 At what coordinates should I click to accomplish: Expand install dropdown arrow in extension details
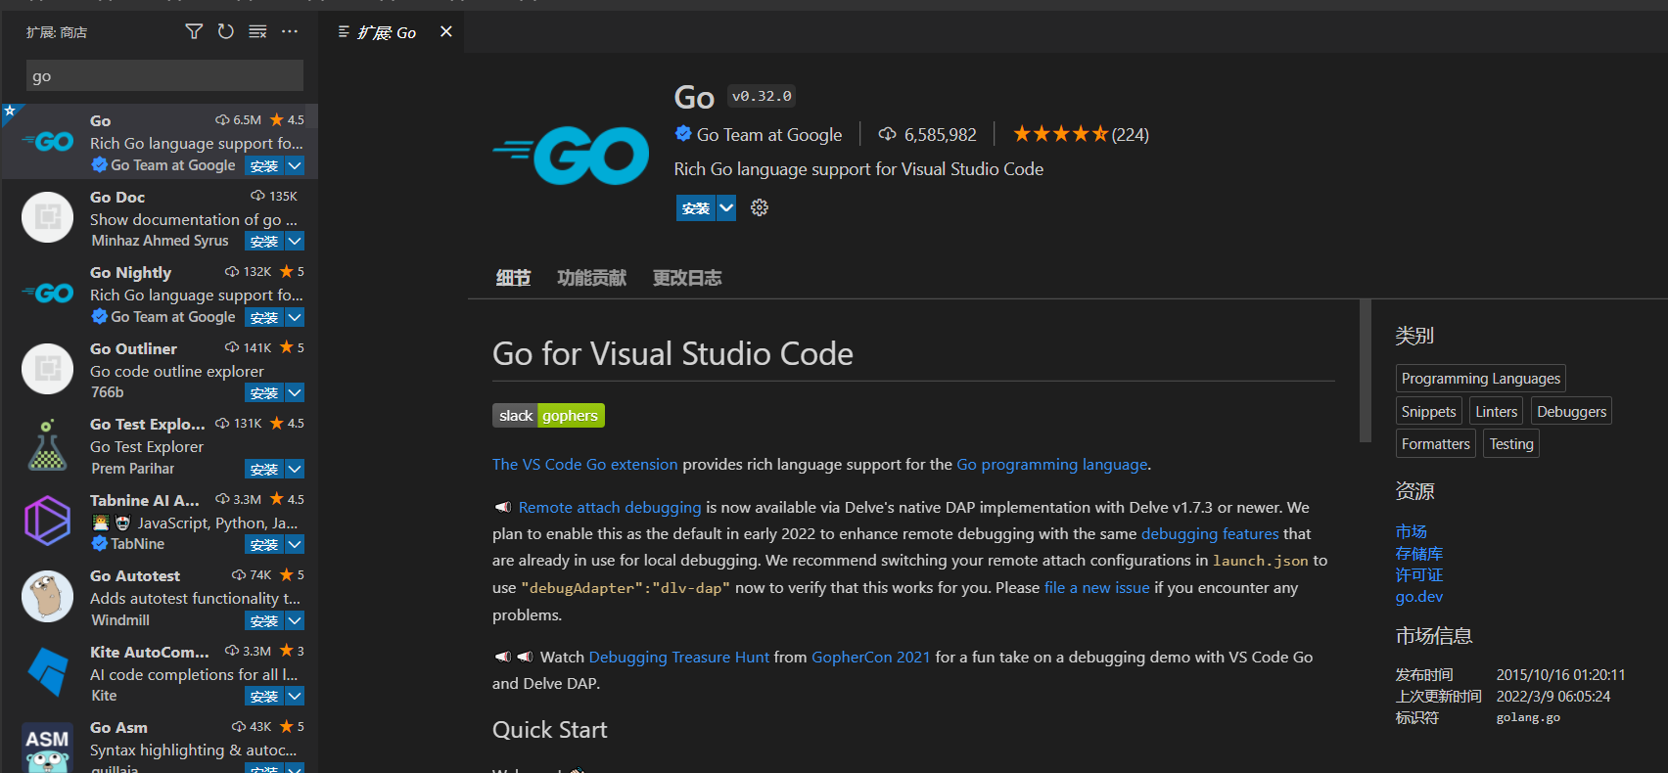click(x=726, y=207)
